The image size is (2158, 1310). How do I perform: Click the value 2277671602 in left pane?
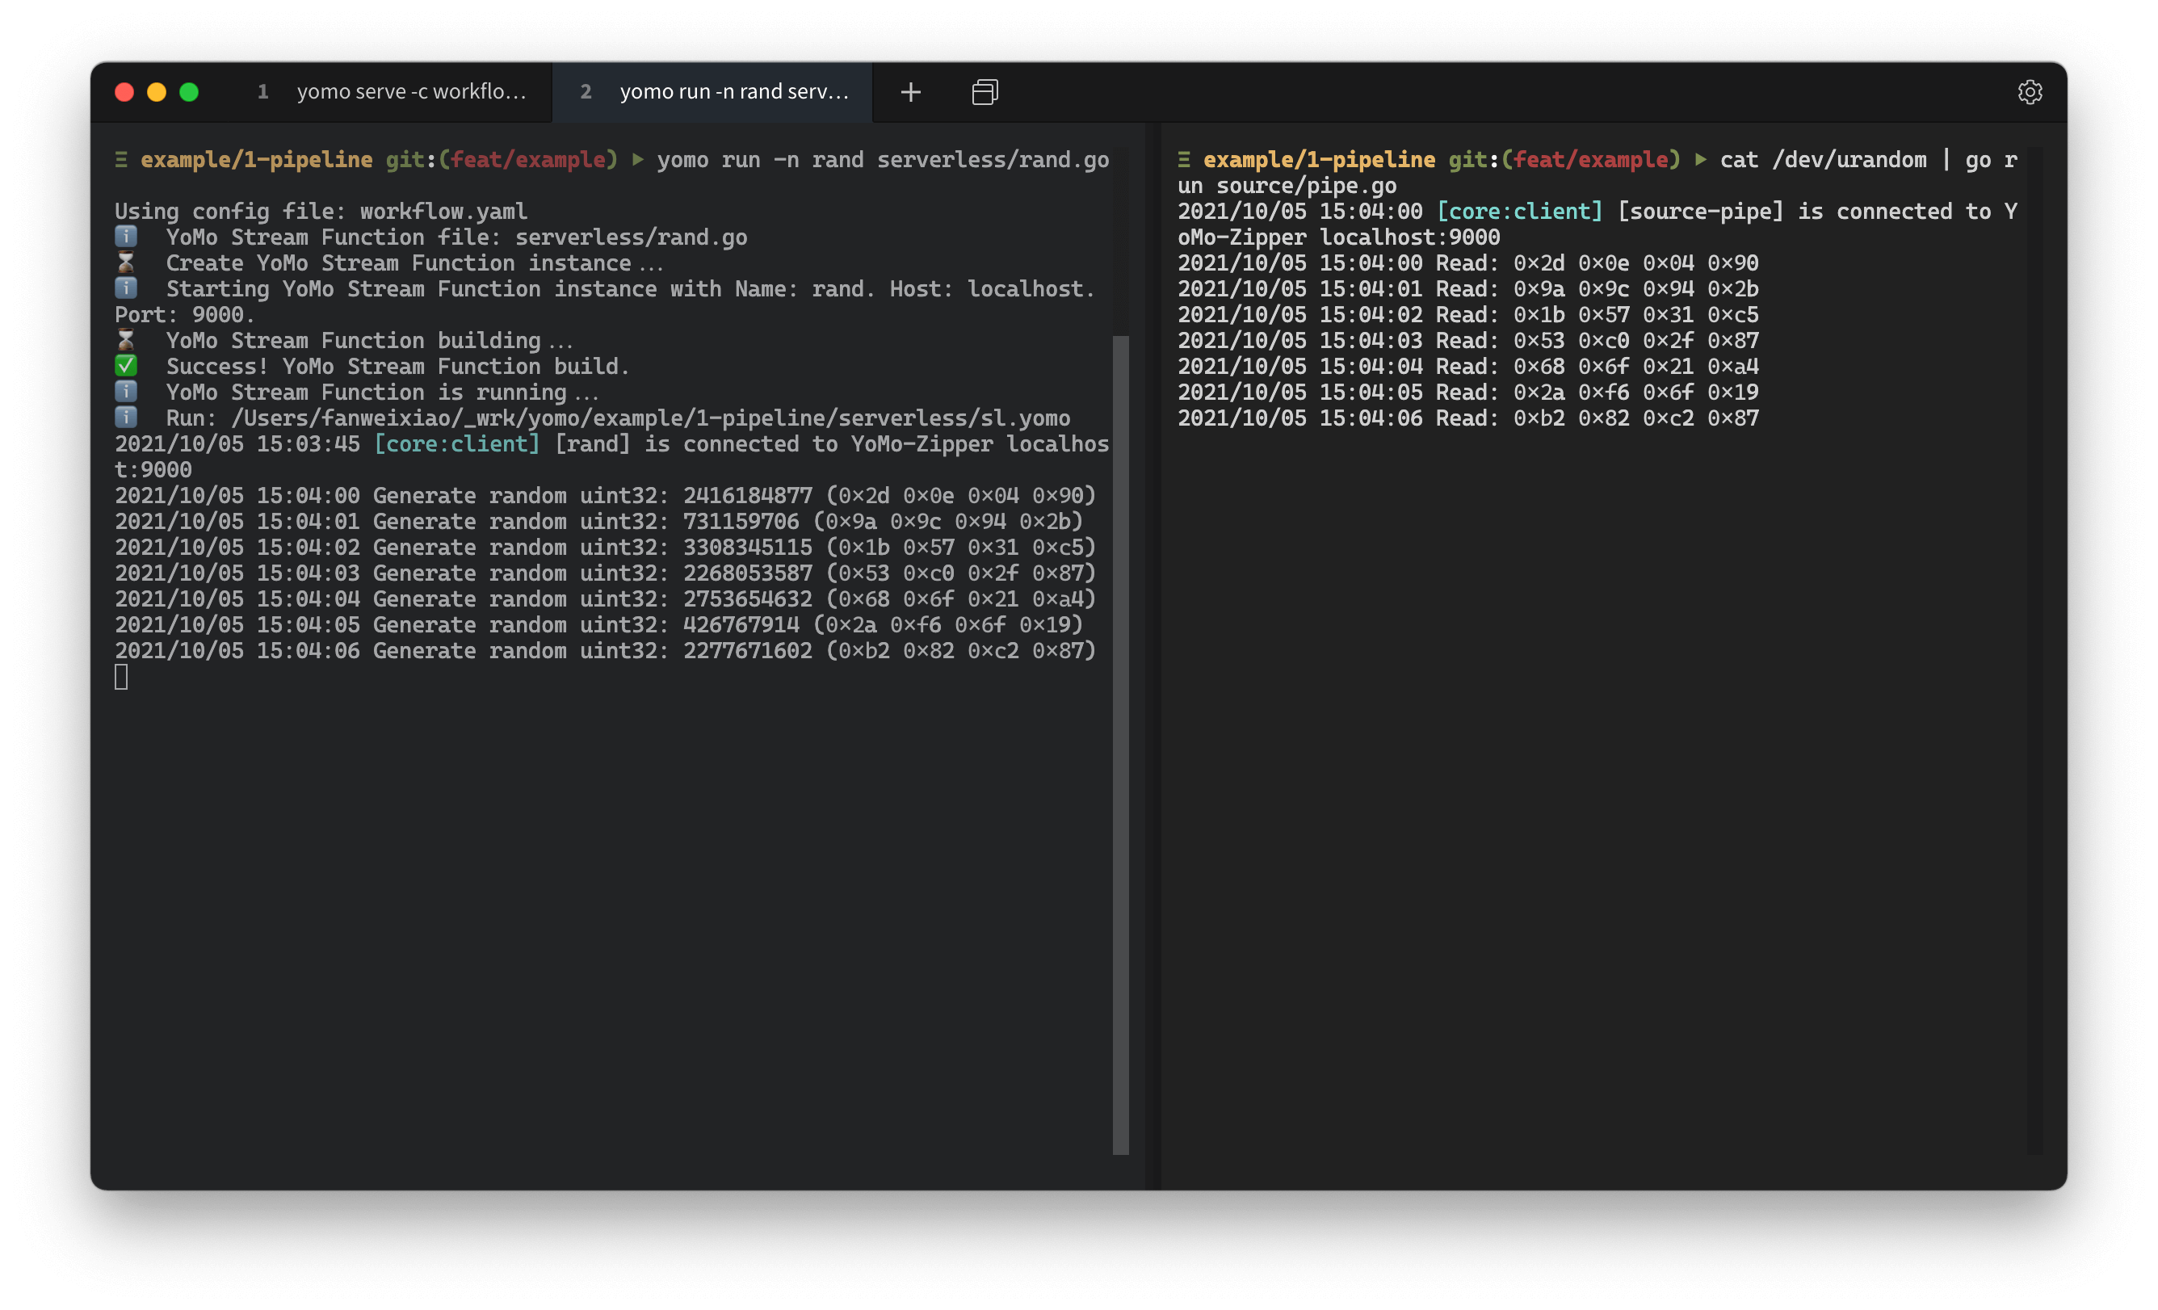click(748, 651)
